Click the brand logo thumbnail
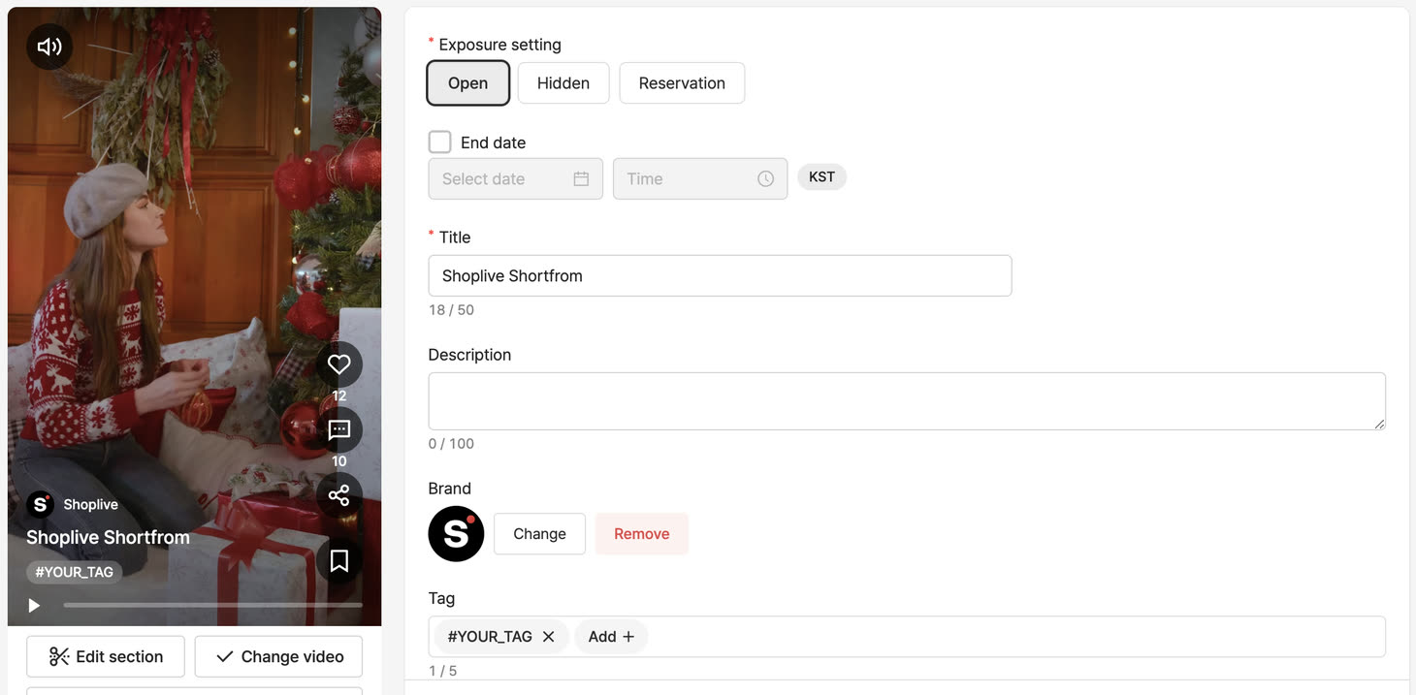 tap(456, 534)
